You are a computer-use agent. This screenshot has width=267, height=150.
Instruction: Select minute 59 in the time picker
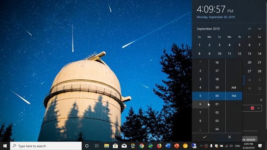tap(217, 87)
